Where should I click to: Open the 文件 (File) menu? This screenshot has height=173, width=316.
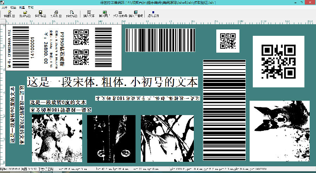(4, 7)
